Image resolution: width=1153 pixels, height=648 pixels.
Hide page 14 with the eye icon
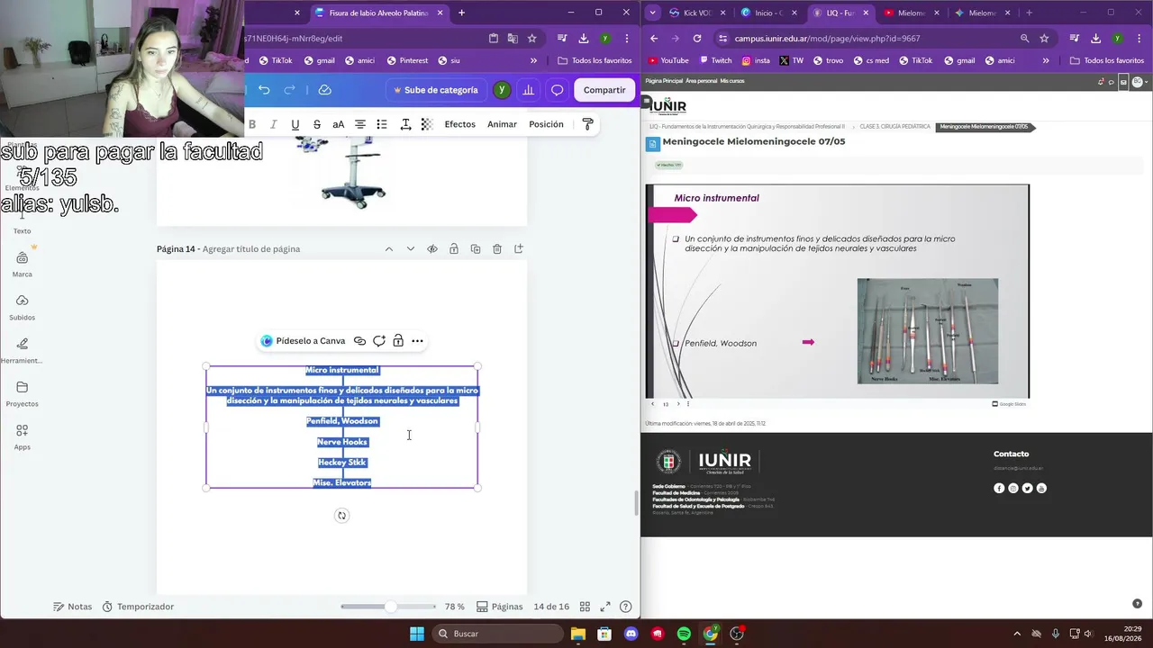[x=432, y=249]
